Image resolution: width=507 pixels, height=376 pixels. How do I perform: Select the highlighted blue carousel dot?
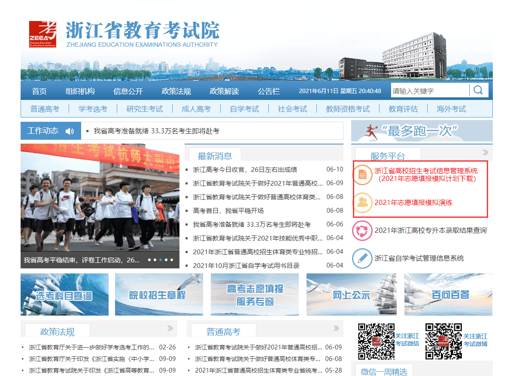(x=161, y=260)
